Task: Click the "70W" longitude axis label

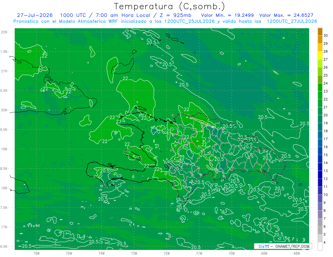Action: [232, 253]
